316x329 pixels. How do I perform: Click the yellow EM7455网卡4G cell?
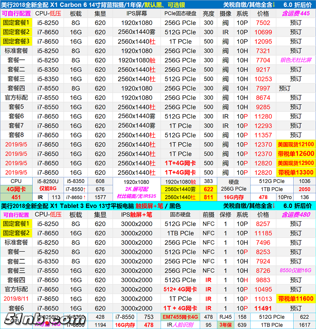(x=180, y=317)
